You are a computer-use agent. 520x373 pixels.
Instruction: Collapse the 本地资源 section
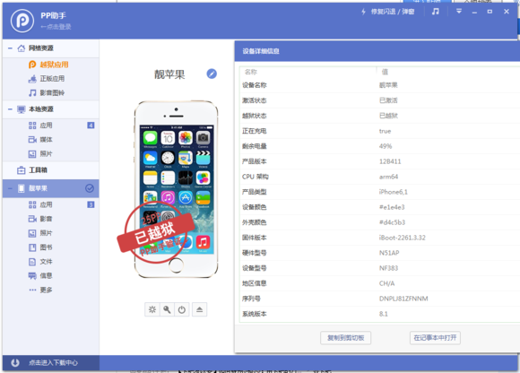point(10,109)
